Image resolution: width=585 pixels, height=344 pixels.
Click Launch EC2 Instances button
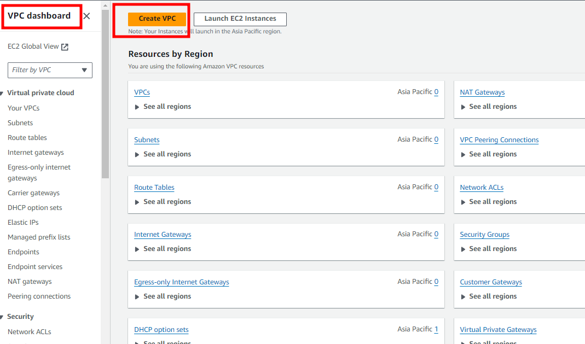click(x=240, y=19)
